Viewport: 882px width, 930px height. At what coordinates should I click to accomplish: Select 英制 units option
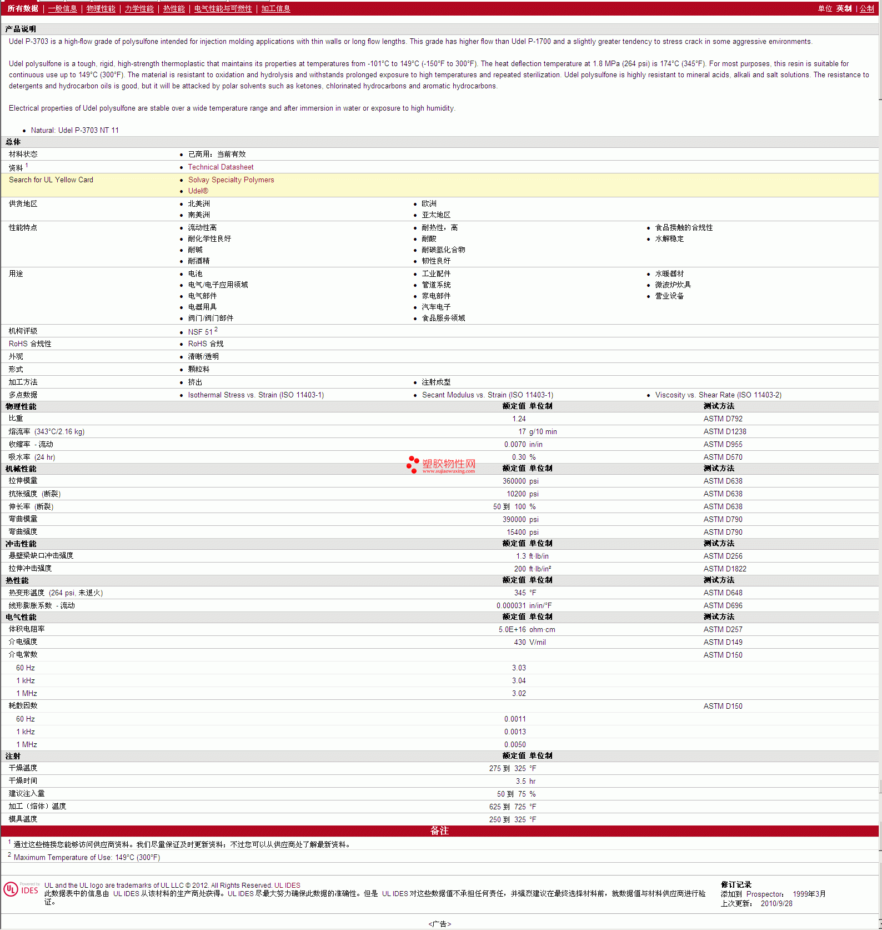(x=844, y=8)
